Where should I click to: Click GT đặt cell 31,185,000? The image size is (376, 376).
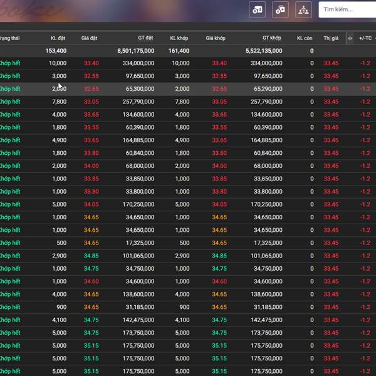(140, 307)
